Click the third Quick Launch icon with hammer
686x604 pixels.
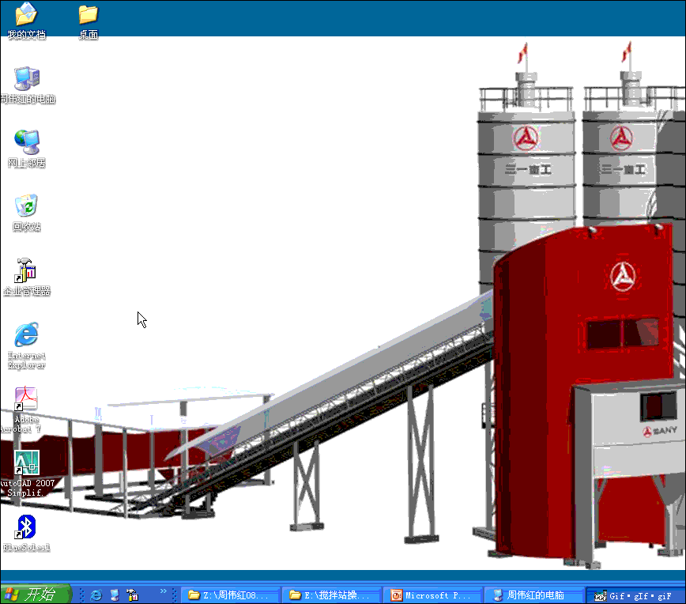tap(133, 595)
